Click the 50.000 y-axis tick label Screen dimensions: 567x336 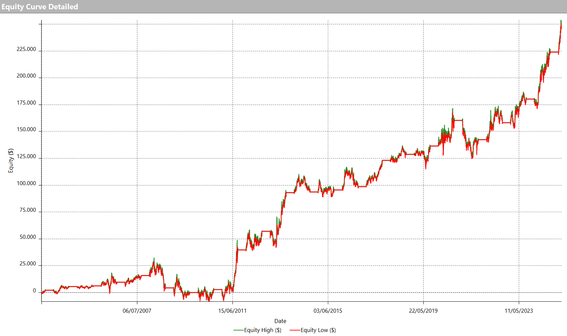point(27,237)
